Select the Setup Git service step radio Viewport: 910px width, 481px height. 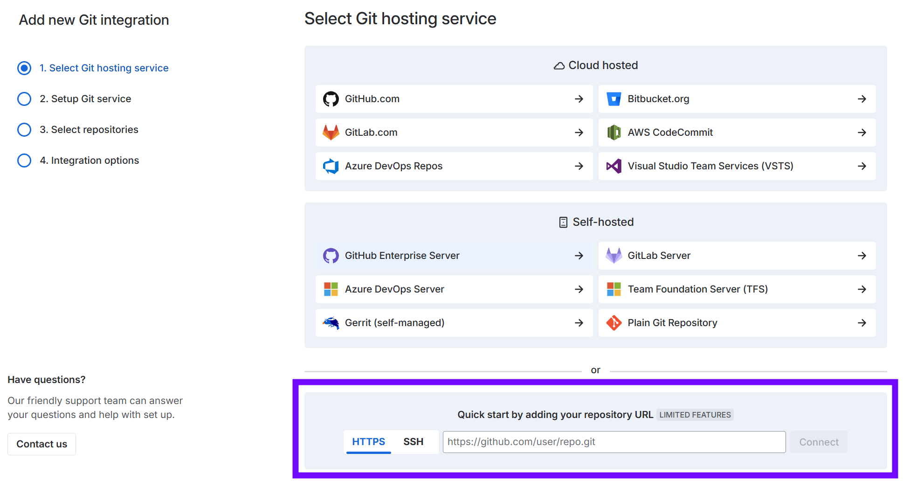pos(24,99)
